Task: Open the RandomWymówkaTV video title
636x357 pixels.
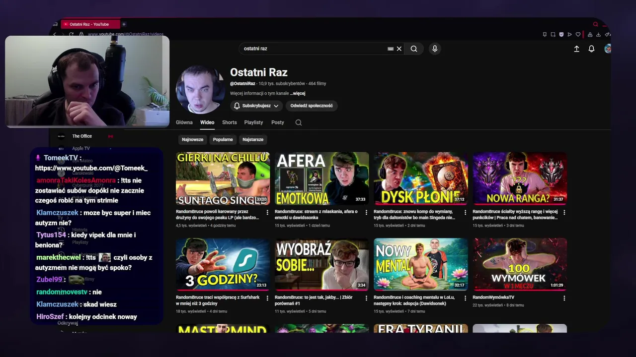Action: click(493, 297)
